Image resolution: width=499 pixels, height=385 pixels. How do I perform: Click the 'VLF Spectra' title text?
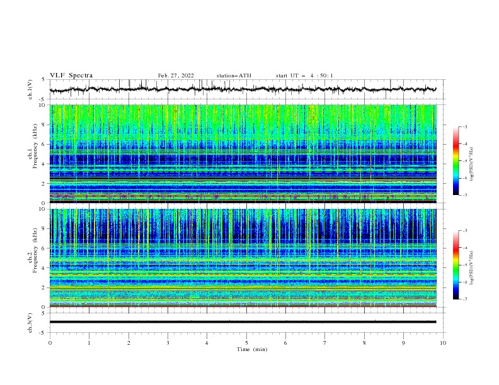71,75
